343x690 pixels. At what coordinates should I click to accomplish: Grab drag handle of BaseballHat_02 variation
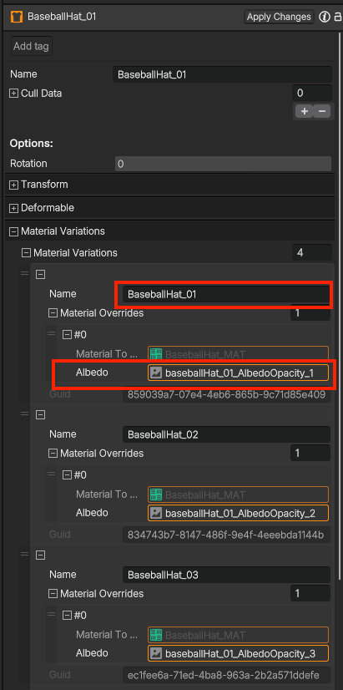click(25, 414)
